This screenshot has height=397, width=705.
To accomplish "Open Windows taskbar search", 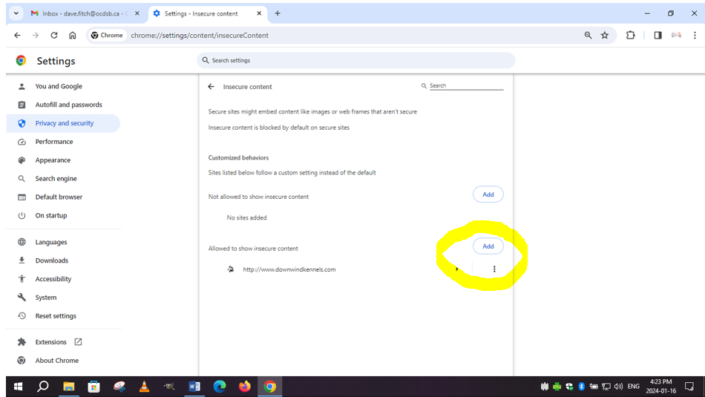I will tap(43, 386).
